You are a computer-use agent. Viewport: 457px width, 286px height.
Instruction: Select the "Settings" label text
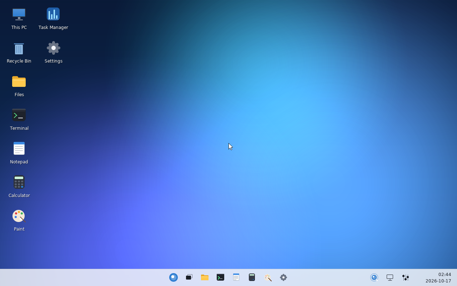54,61
